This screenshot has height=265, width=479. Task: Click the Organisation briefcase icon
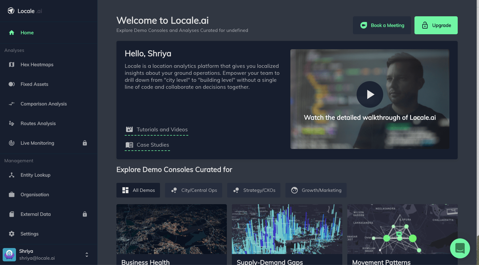(12, 195)
